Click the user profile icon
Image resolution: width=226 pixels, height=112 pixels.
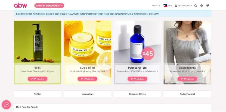click(176, 6)
